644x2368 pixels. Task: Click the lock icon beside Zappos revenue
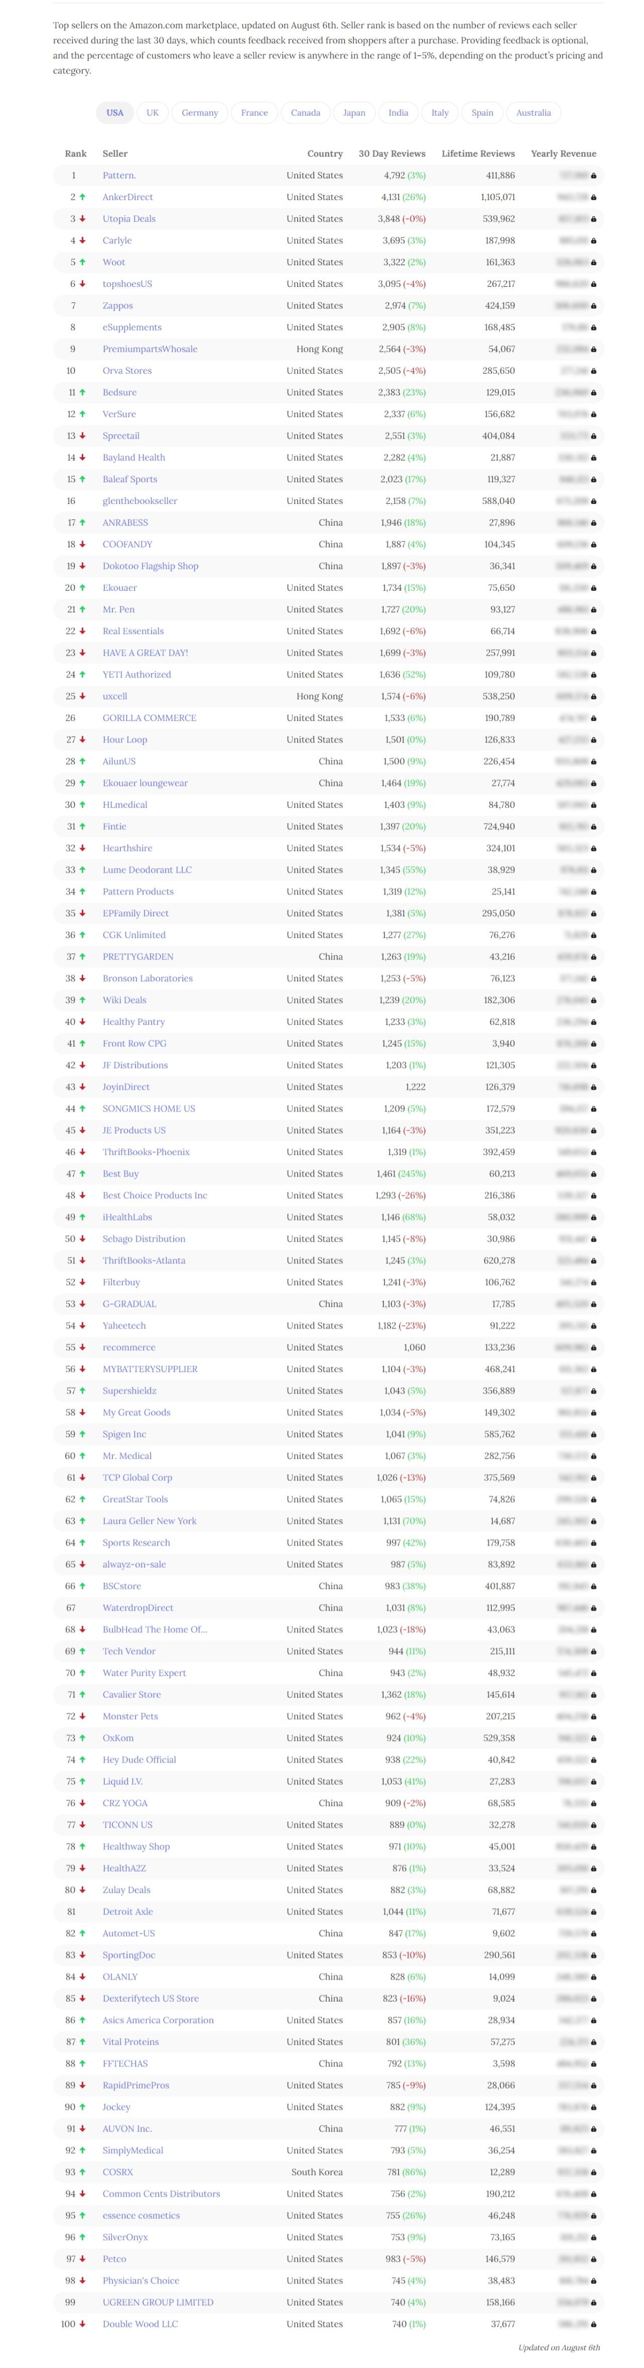tap(593, 305)
